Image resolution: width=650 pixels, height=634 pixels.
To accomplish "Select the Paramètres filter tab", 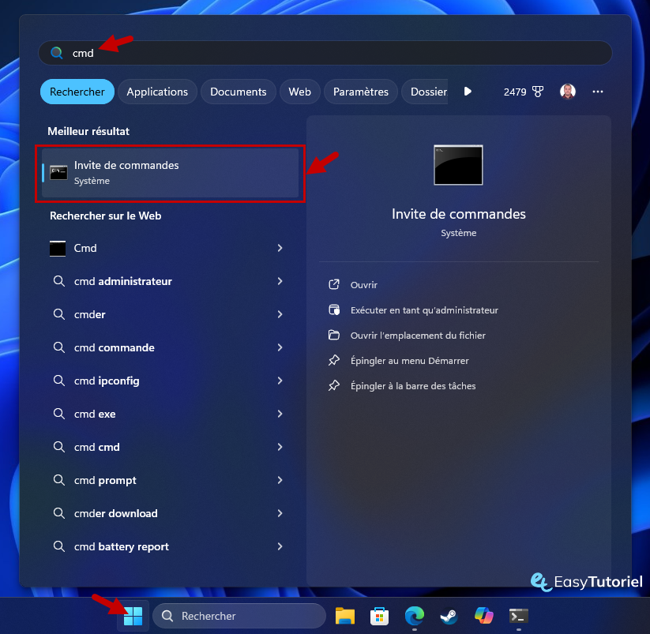I will pos(360,92).
